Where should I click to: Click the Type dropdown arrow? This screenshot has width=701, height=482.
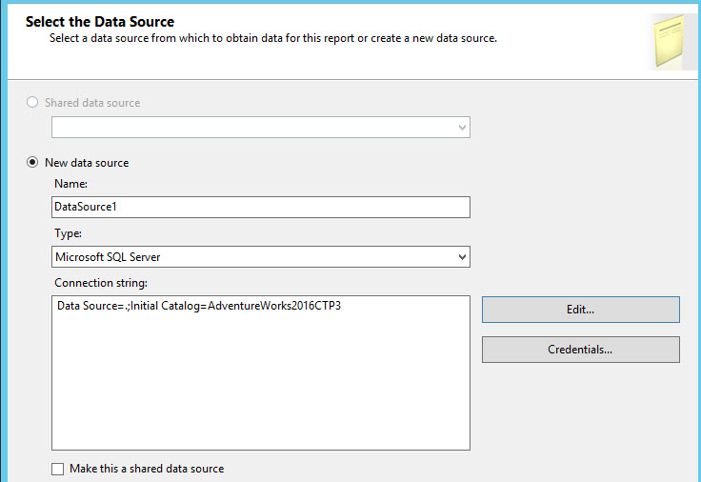(463, 257)
